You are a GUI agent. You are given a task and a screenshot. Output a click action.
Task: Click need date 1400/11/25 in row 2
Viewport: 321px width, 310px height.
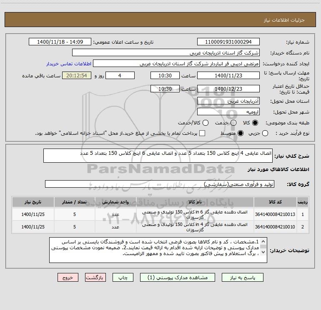(33, 227)
